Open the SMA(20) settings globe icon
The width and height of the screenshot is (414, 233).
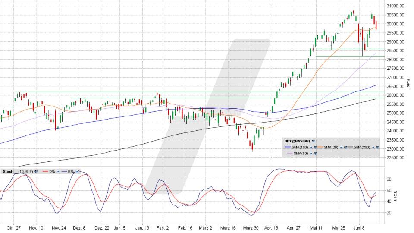(x=345, y=147)
